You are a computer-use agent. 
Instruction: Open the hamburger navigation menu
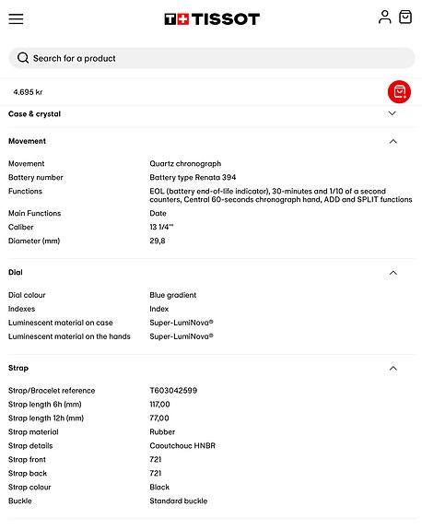[16, 19]
